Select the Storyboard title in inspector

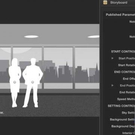[118, 3]
